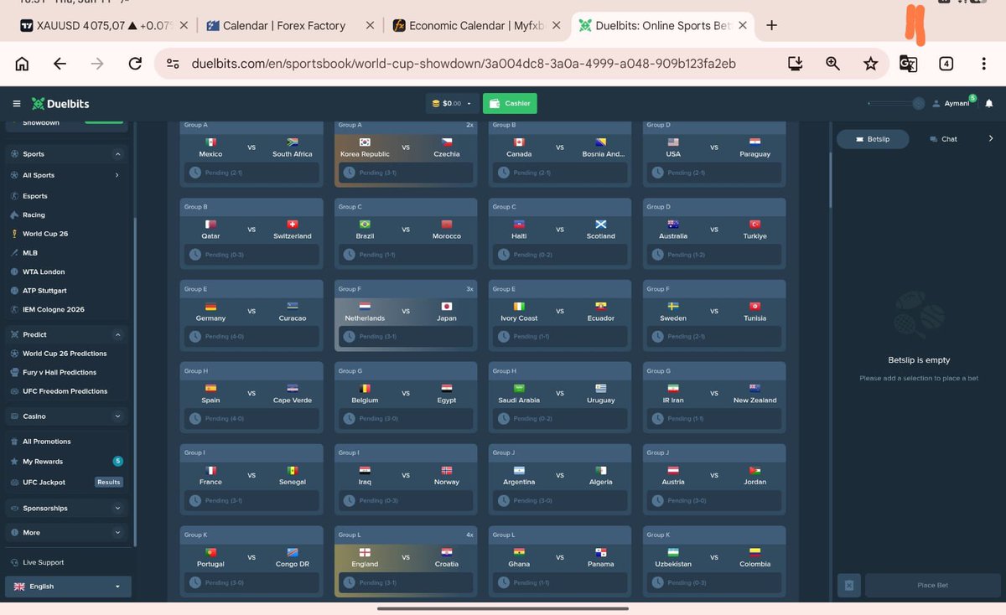Select the Spain flag

tap(210, 389)
